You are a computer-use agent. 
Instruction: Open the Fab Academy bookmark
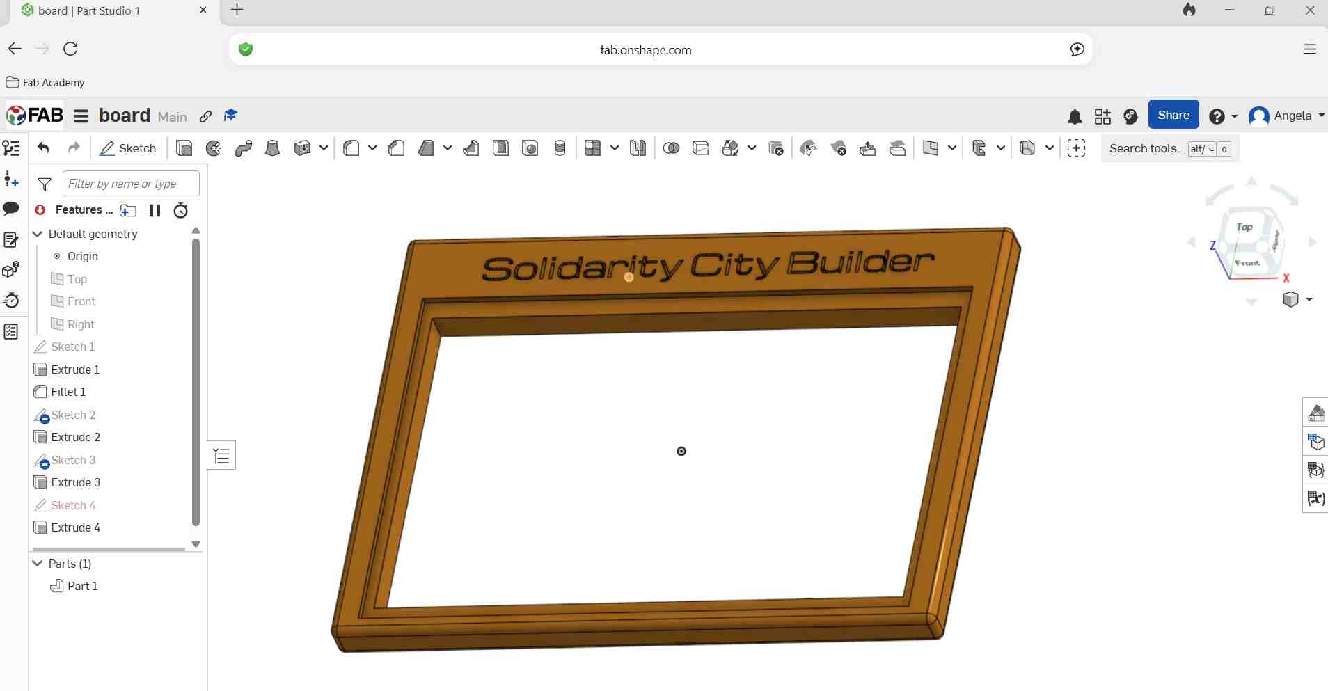click(x=45, y=82)
